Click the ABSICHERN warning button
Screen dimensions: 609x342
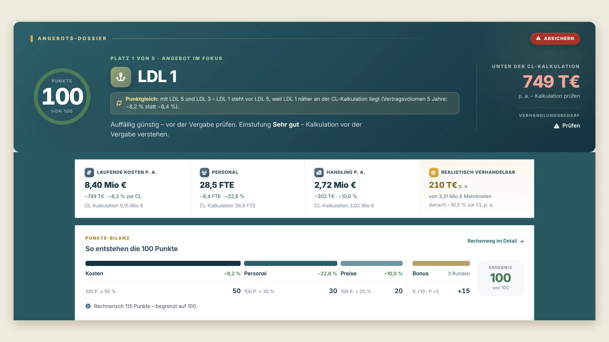555,39
